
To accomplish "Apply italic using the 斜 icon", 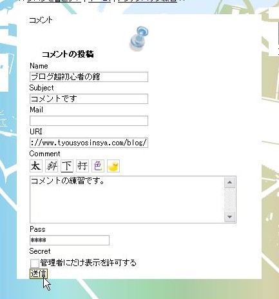I will pos(52,166).
